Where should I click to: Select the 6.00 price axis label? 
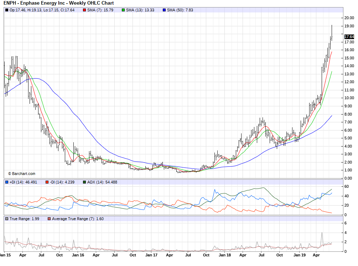click(x=348, y=130)
